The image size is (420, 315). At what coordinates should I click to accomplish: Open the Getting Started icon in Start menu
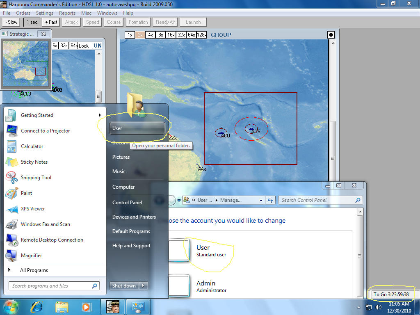11,115
